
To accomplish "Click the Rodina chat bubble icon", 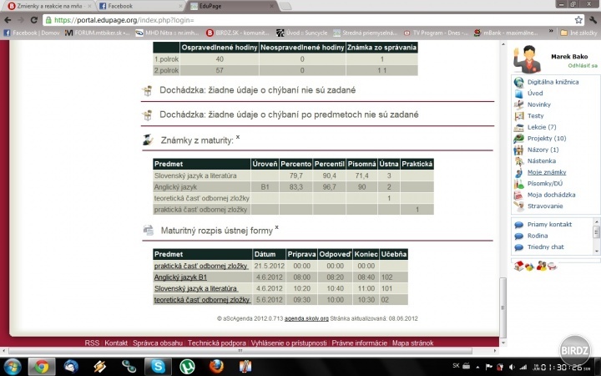I will tap(518, 236).
